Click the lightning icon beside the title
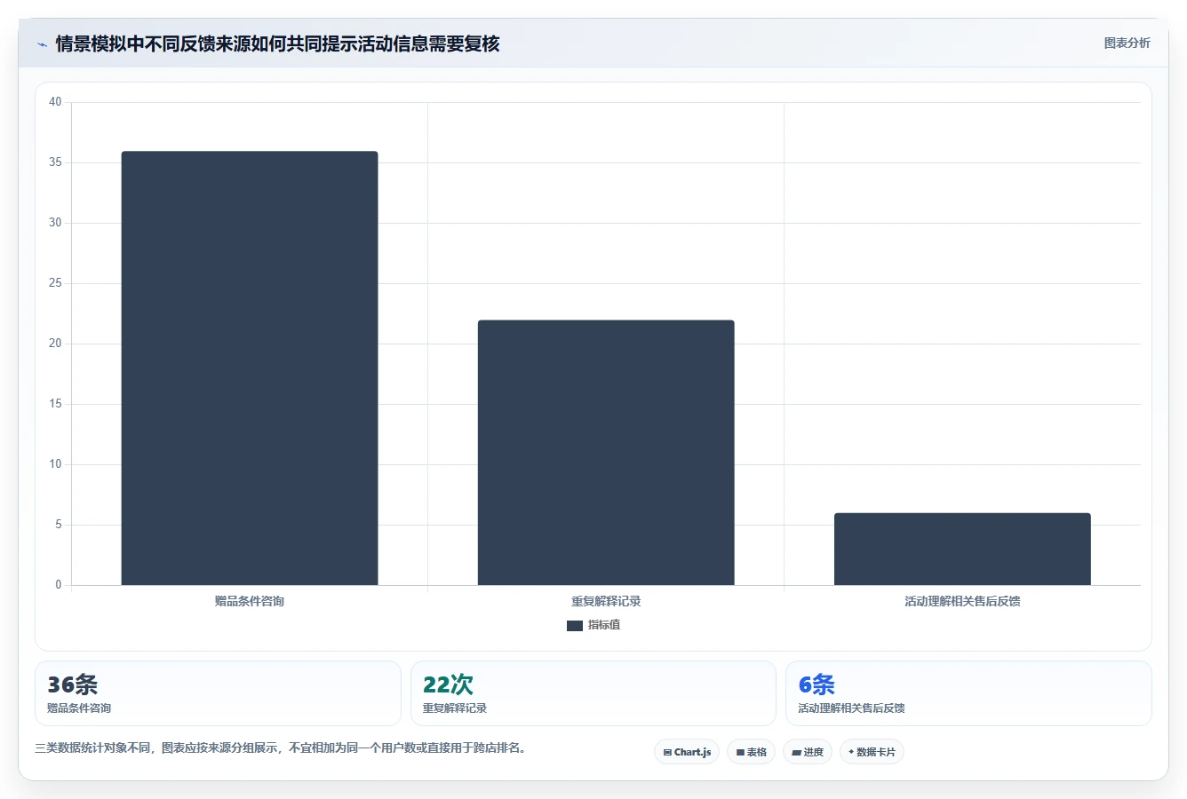The image size is (1187, 799). pyautogui.click(x=42, y=44)
